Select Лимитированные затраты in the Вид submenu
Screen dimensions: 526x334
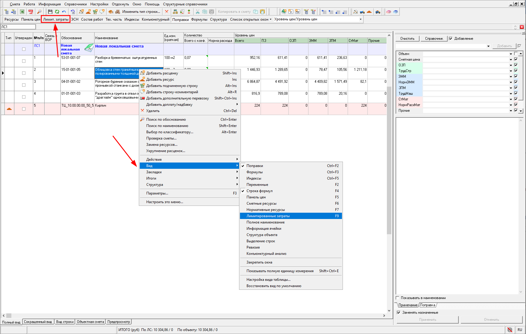point(268,216)
